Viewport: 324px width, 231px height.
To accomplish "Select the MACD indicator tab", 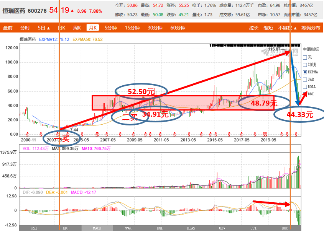I will [x=97, y=228].
